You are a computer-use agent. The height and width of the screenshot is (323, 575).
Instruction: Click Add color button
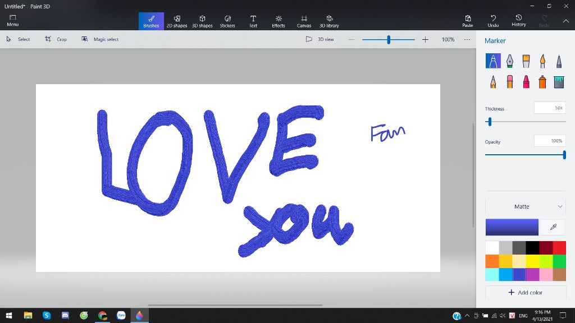point(525,292)
